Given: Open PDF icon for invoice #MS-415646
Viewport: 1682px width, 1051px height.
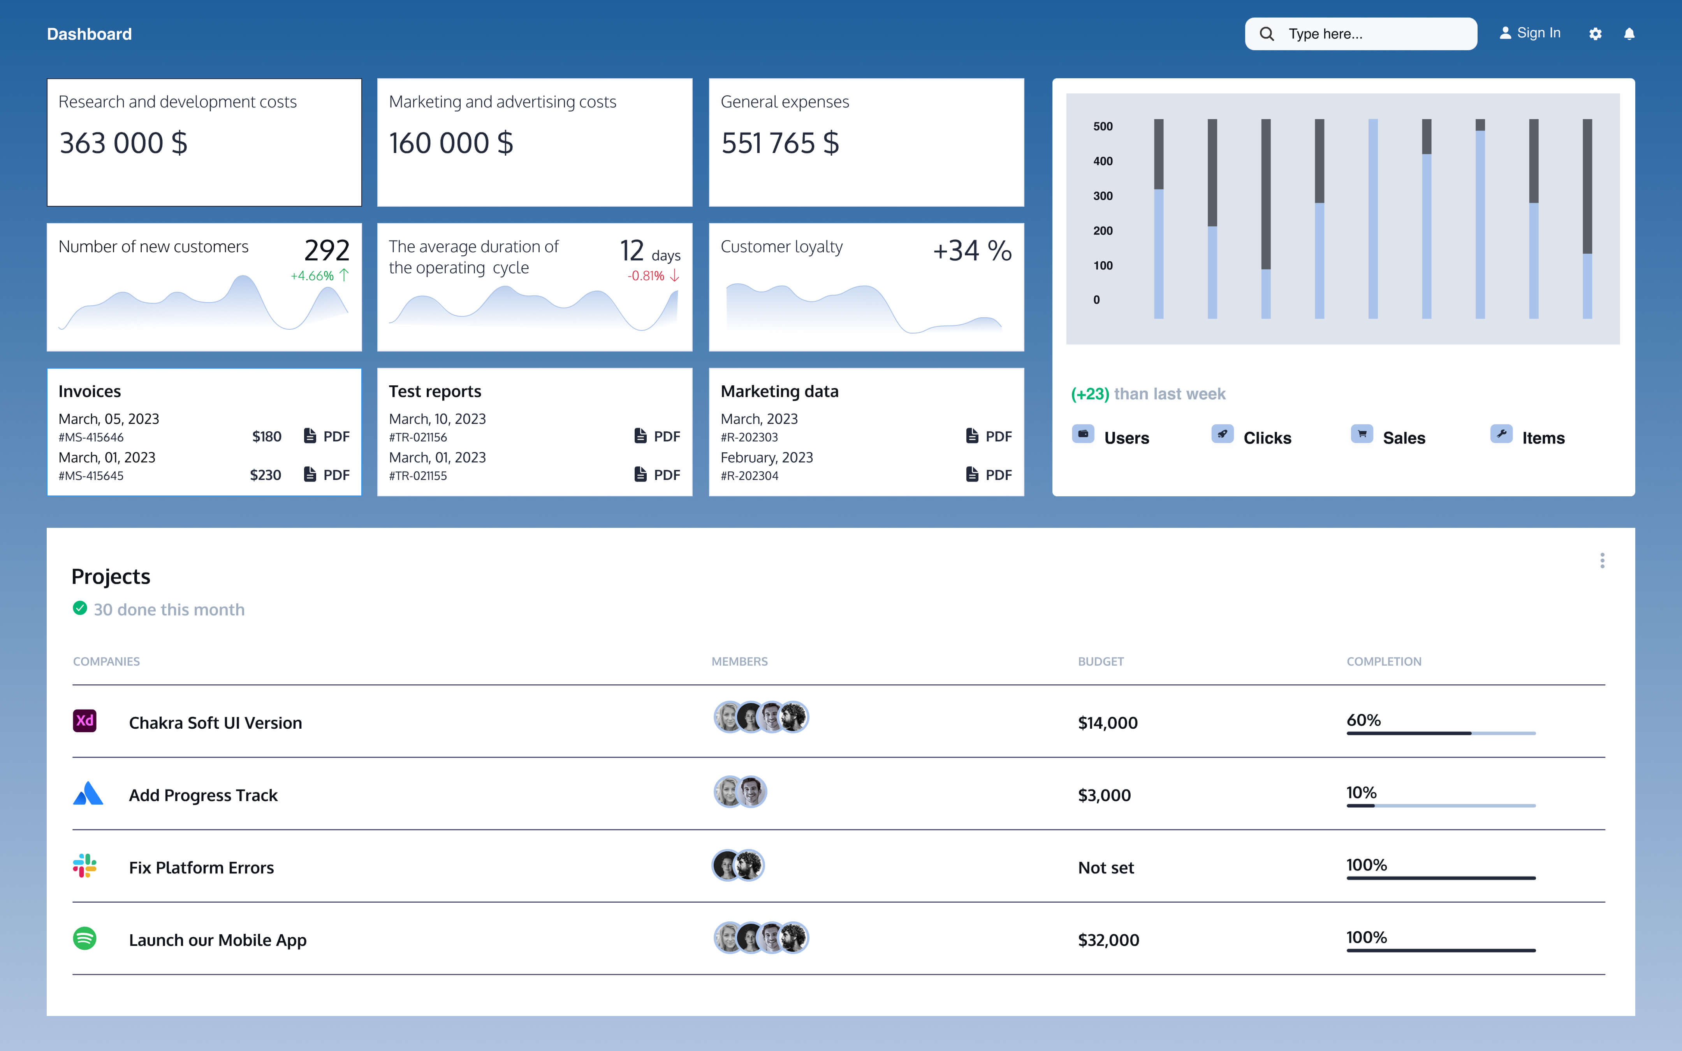Looking at the screenshot, I should point(310,436).
